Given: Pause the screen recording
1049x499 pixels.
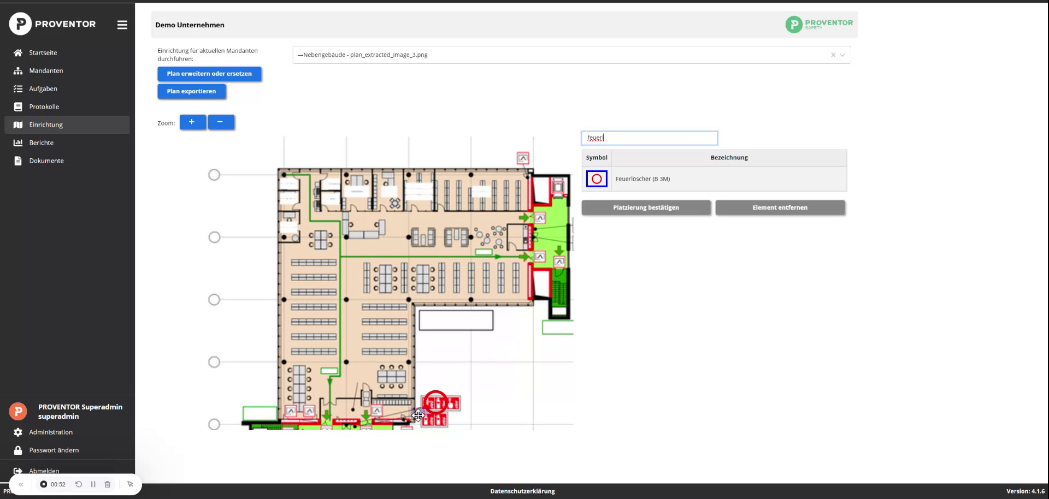Looking at the screenshot, I should tap(93, 484).
